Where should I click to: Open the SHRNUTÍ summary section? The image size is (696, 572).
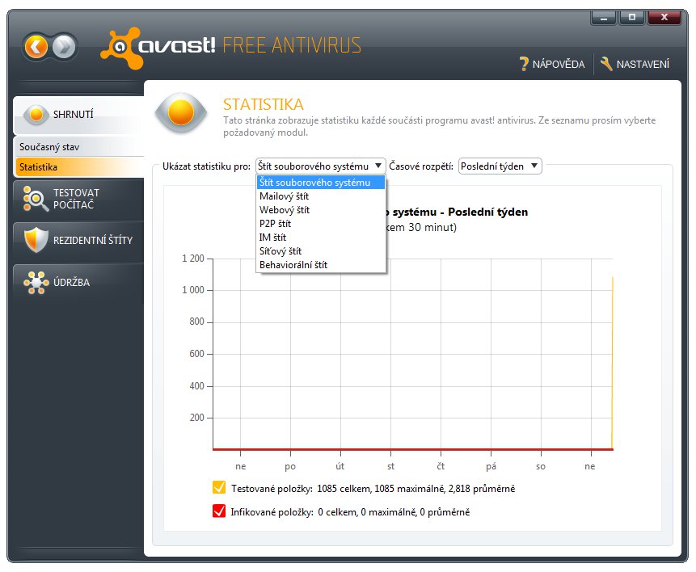coord(79,115)
